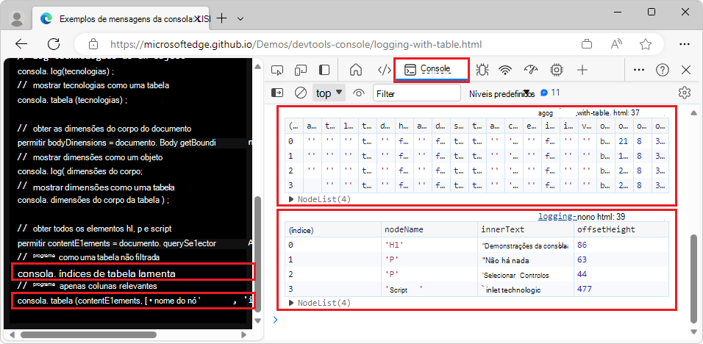703x344 pixels.
Task: Open the inspect element picker tool
Action: (277, 70)
